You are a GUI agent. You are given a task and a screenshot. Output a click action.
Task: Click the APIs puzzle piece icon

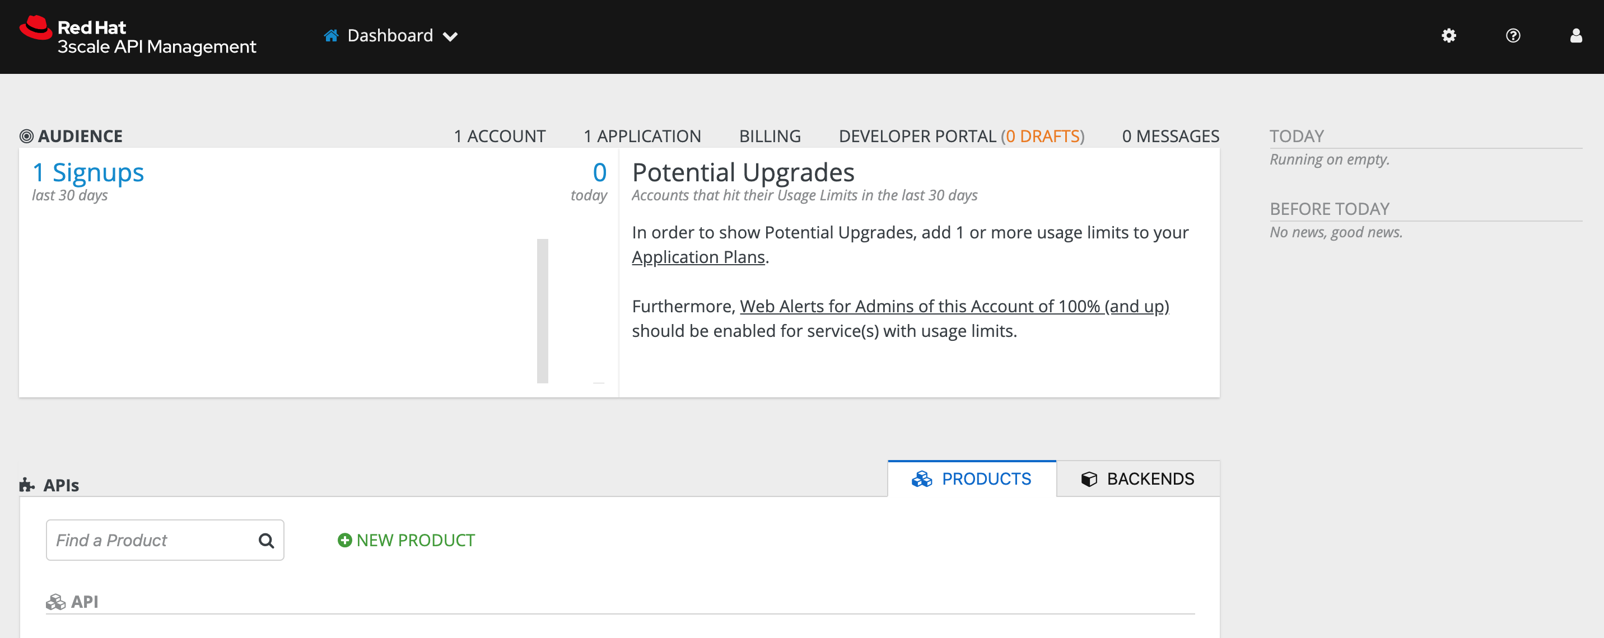(27, 485)
